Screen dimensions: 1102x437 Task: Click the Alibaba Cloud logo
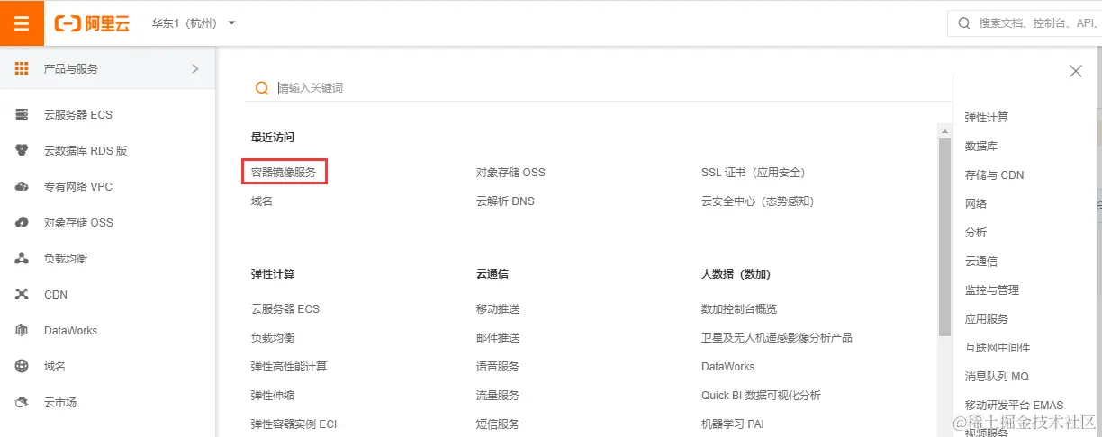92,23
